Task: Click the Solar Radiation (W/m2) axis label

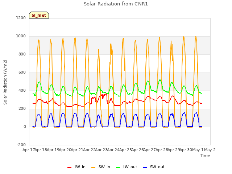Action: click(x=5, y=82)
